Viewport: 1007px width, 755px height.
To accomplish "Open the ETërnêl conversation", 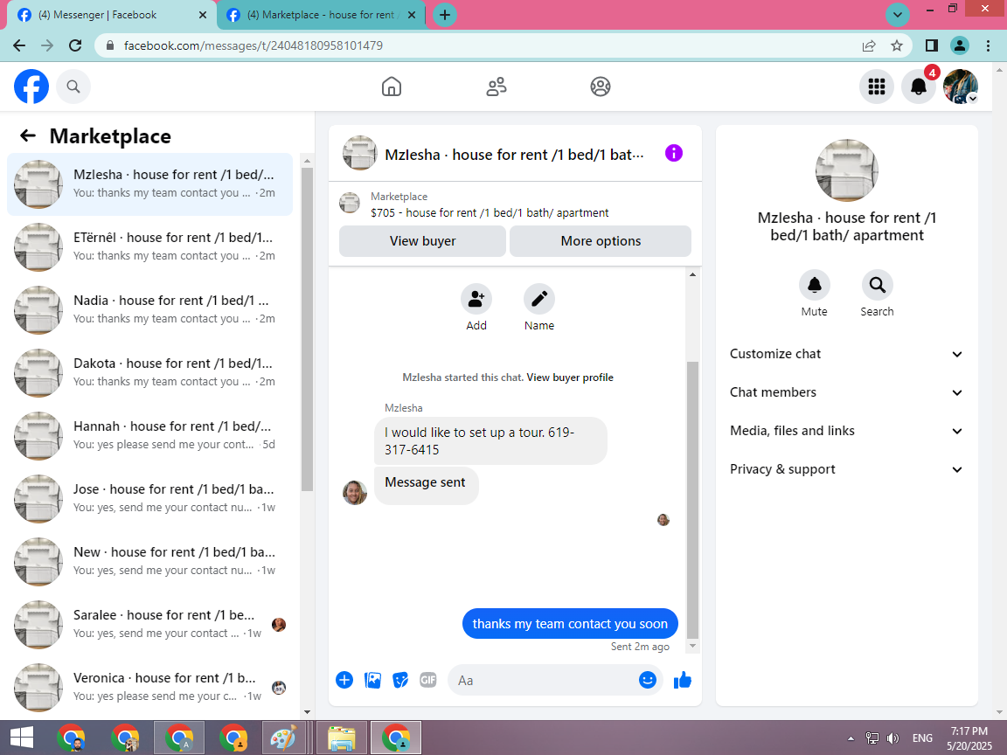I will pyautogui.click(x=149, y=247).
